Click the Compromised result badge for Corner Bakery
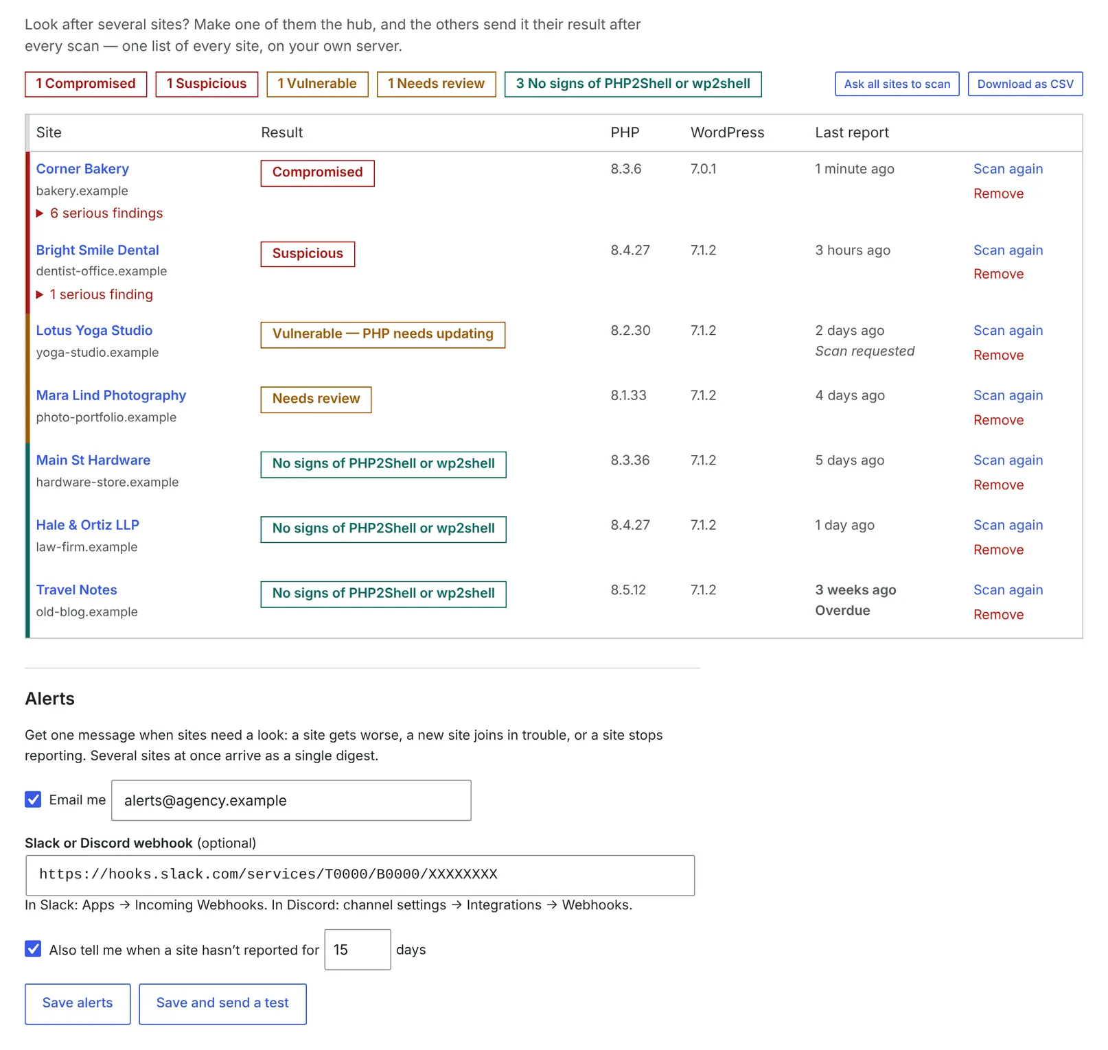 tap(317, 173)
